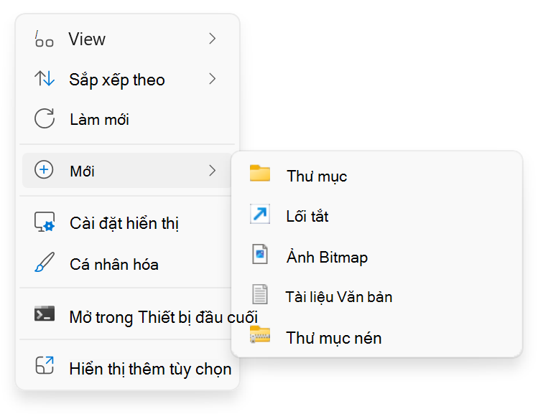This screenshot has height=414, width=543.
Task: Click the Cài đặt hiển thị monitor icon
Action: pyautogui.click(x=45, y=222)
